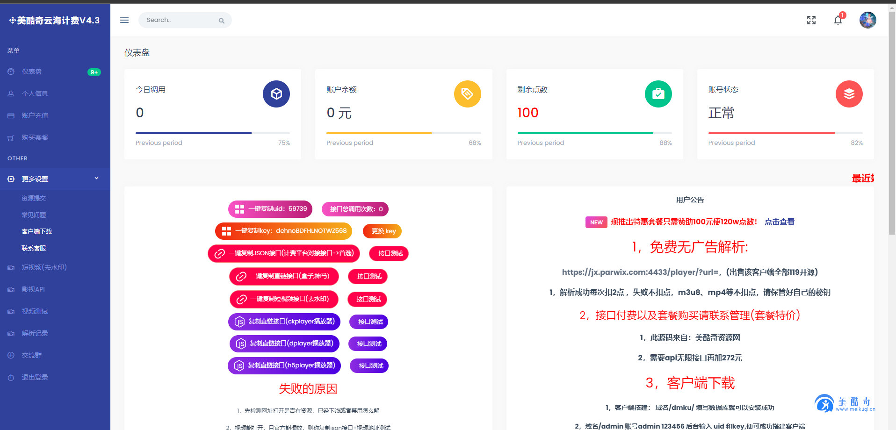The image size is (896, 430).
Task: Click the 剩余点数 green progress bar
Action: click(594, 133)
